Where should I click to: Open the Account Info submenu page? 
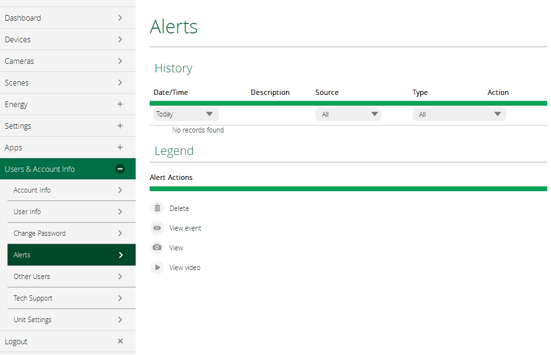[x=32, y=190]
